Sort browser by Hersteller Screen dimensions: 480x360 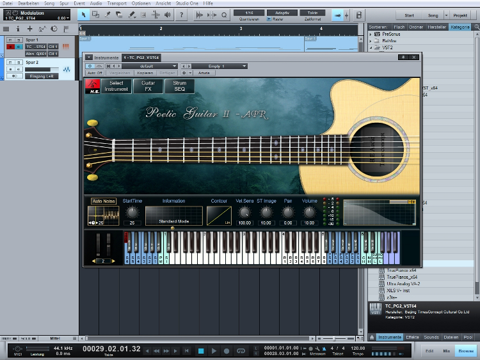point(437,27)
